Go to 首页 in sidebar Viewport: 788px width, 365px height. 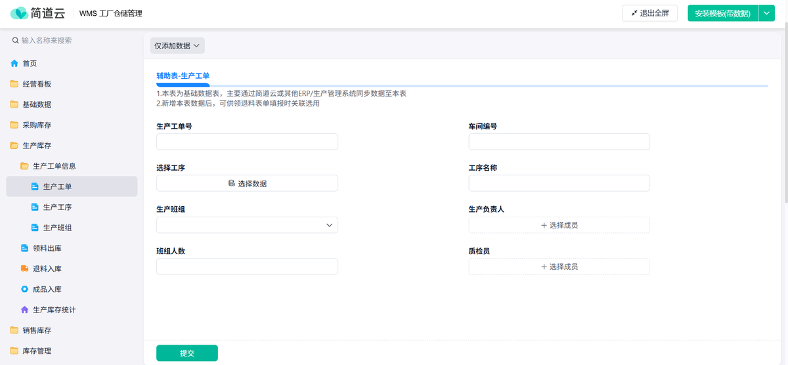coord(72,64)
